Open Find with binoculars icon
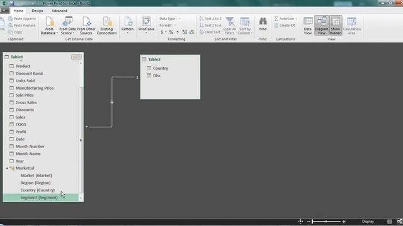Viewport: 403px width, 226px height. point(263,24)
